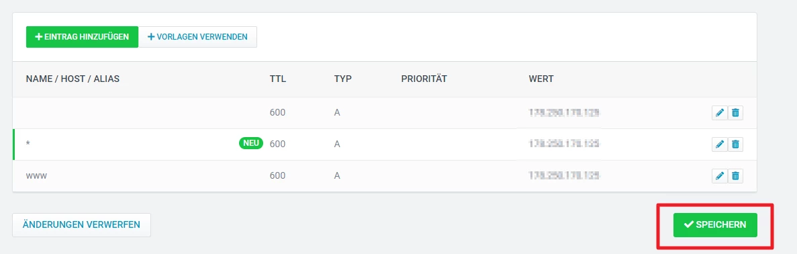Click the green NEU badge
The width and height of the screenshot is (797, 254).
pyautogui.click(x=251, y=144)
